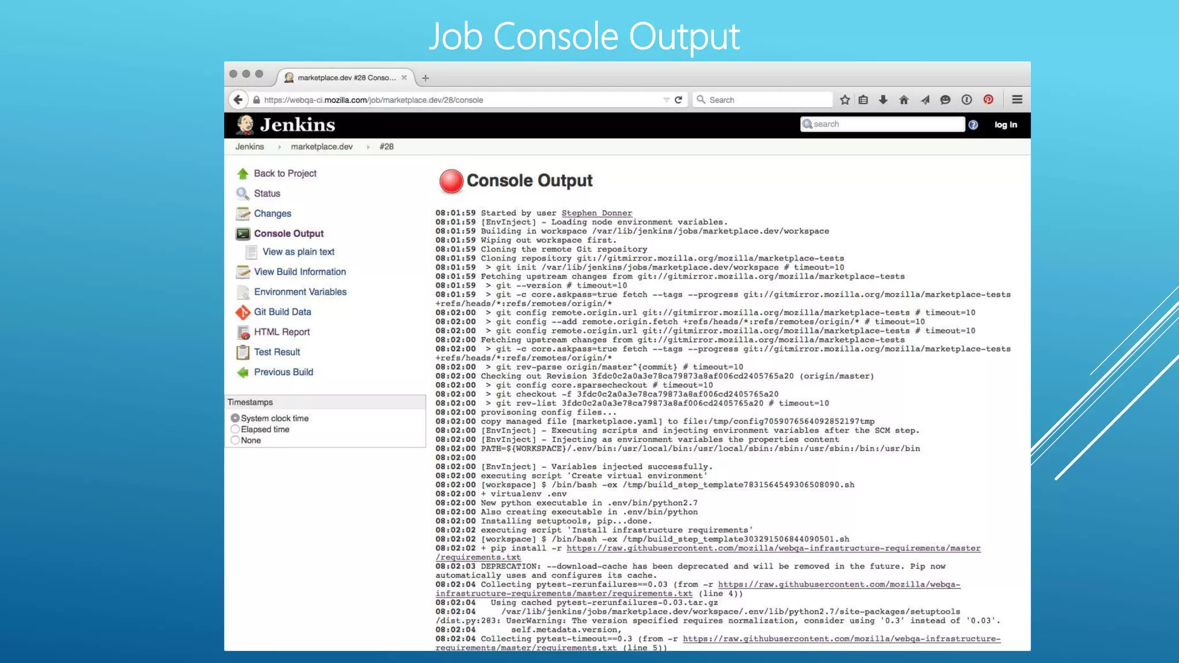This screenshot has height=663, width=1179.
Task: Click the Jenkins search input field
Action: 887,124
